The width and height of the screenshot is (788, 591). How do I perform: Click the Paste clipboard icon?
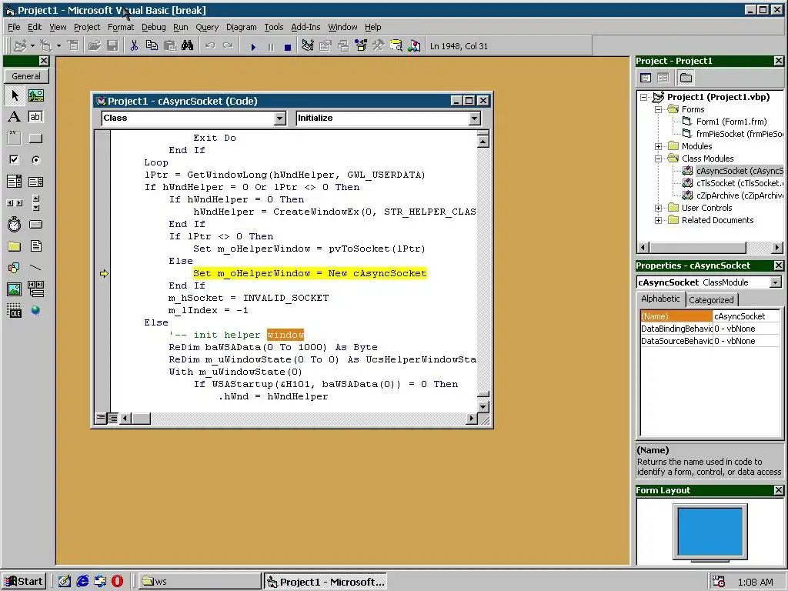click(x=170, y=45)
